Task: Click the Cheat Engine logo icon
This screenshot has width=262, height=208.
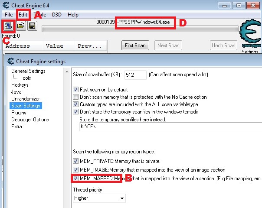Action: (x=249, y=35)
